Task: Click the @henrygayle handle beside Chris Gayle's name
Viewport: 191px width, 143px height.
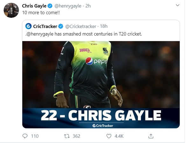Action: pyautogui.click(x=68, y=6)
